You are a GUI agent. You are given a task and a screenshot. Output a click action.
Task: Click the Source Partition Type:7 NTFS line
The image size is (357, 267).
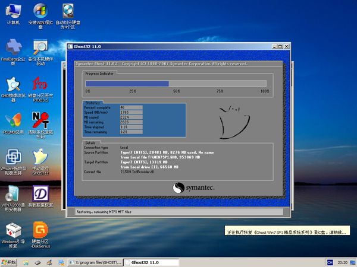point(167,152)
